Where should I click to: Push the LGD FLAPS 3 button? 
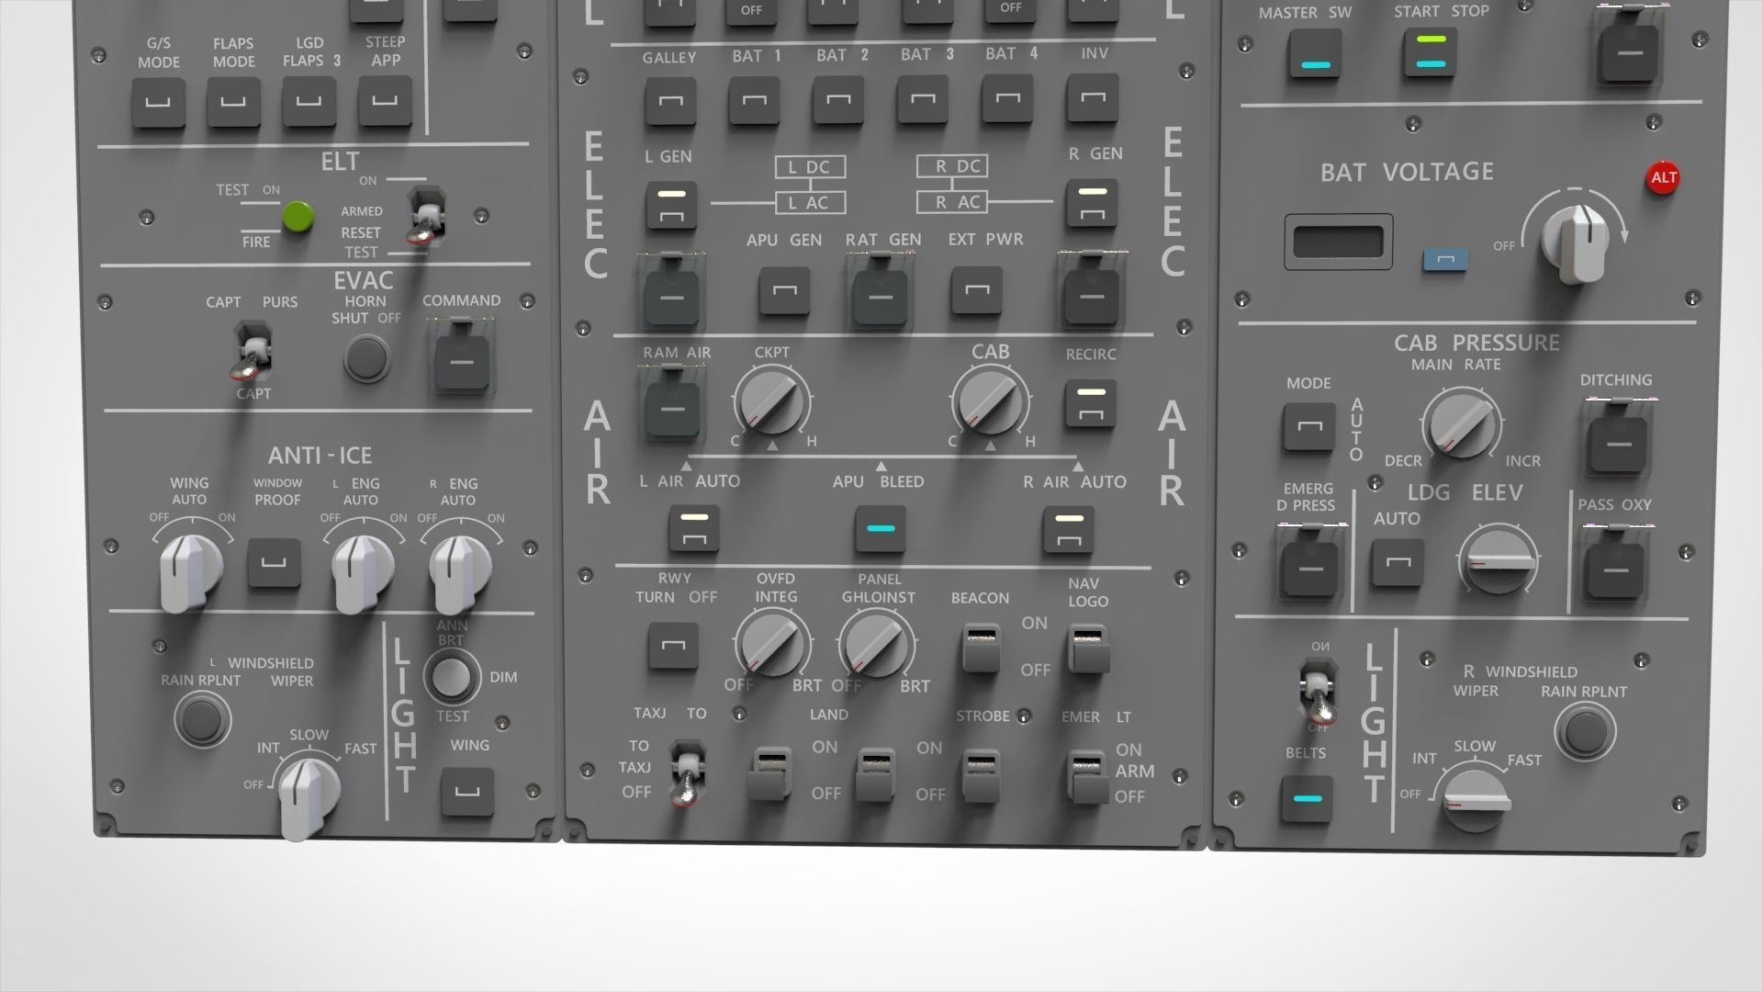coord(309,102)
